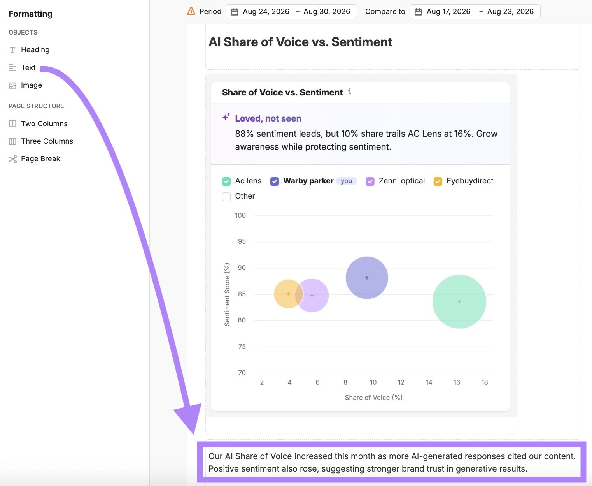This screenshot has height=486, width=592.
Task: Choose the Three Columns structure label
Action: [x=47, y=141]
